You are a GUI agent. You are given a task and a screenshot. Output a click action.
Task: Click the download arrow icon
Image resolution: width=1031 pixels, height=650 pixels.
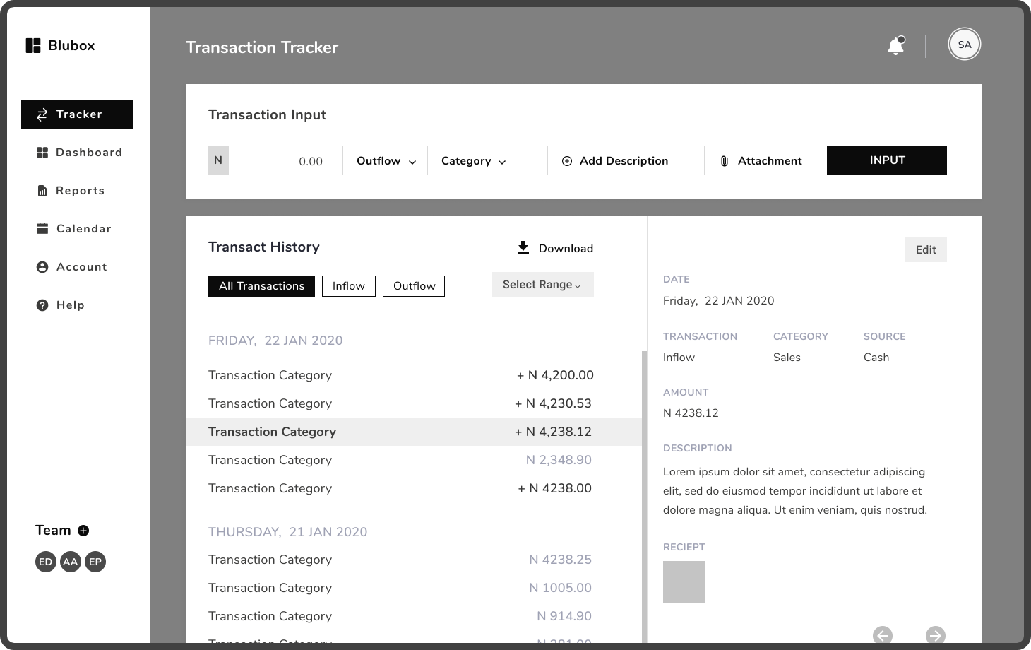coord(523,247)
